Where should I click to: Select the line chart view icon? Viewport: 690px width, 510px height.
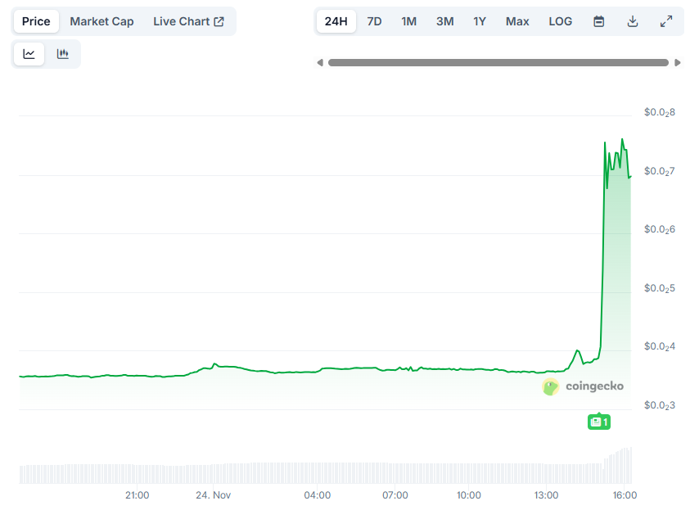29,53
